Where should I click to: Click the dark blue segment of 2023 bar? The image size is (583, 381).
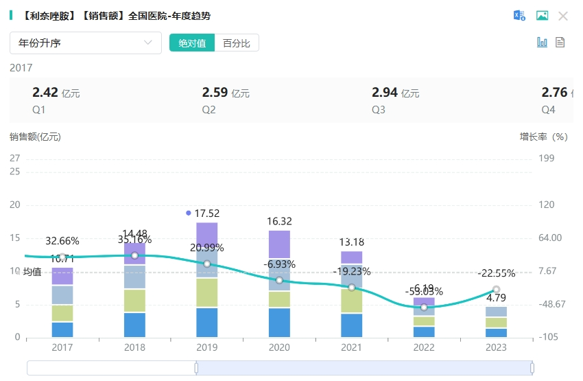(x=497, y=333)
